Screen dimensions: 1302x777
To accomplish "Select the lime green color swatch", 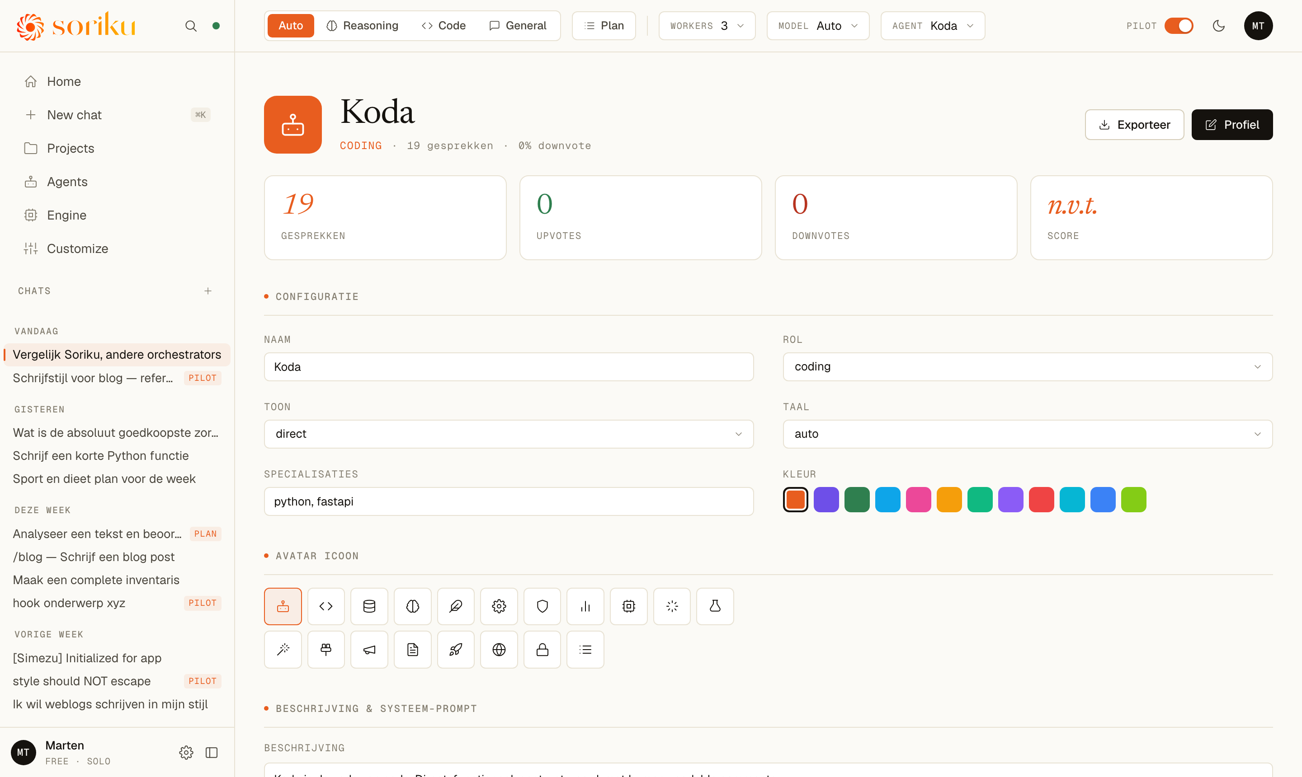I will click(x=1134, y=500).
